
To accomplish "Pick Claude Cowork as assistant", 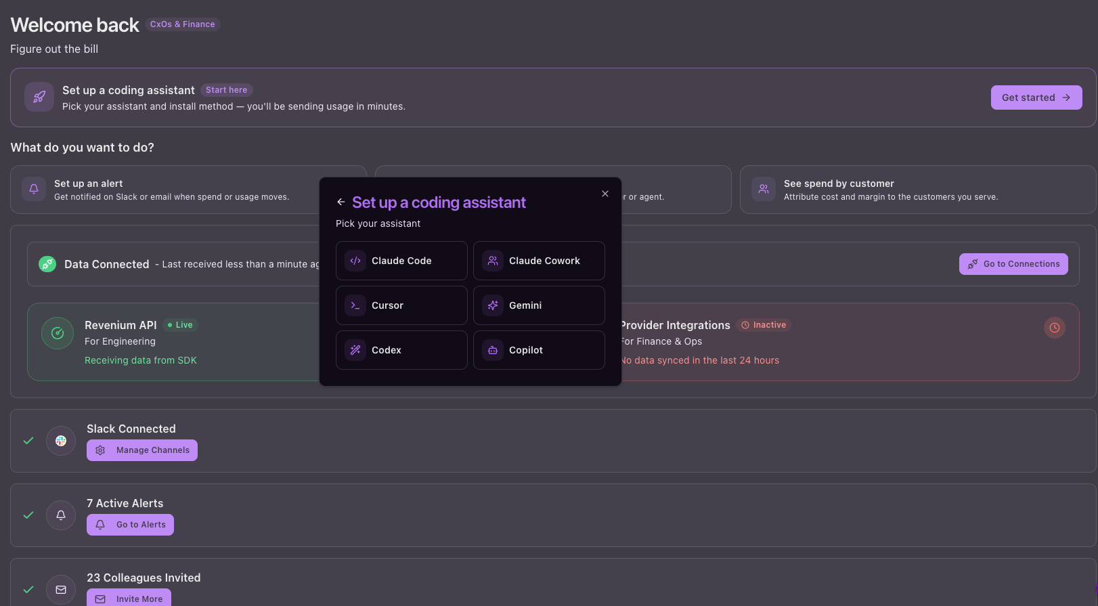I will pyautogui.click(x=539, y=261).
